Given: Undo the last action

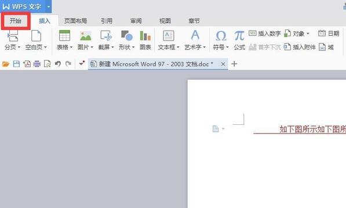Looking at the screenshot, I should tap(58, 64).
